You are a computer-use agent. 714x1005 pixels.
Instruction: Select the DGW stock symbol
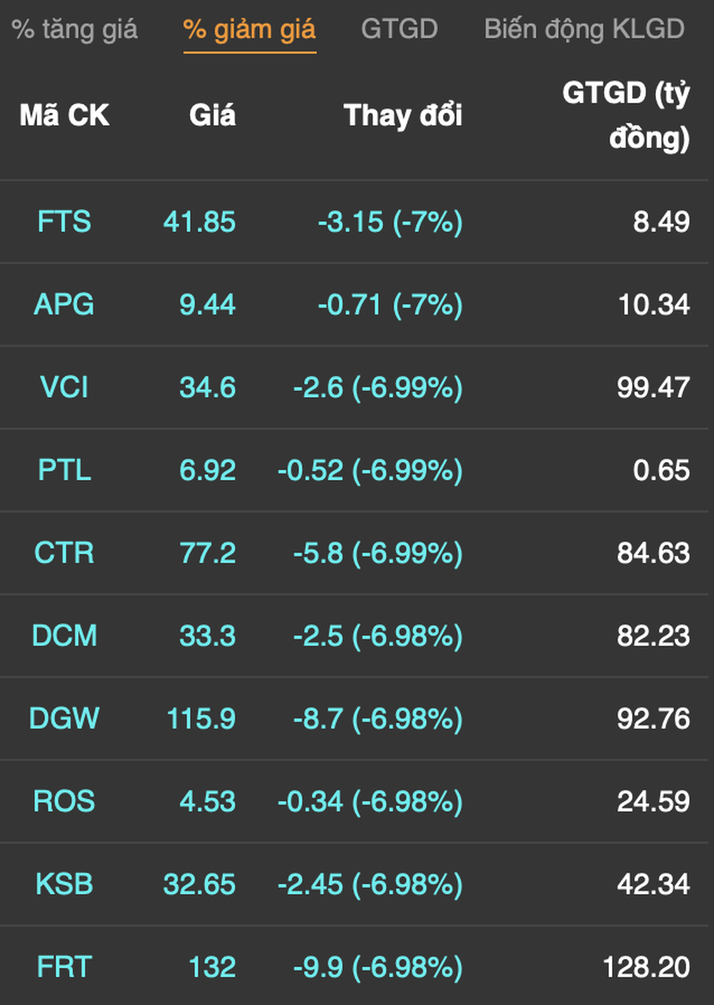[64, 719]
